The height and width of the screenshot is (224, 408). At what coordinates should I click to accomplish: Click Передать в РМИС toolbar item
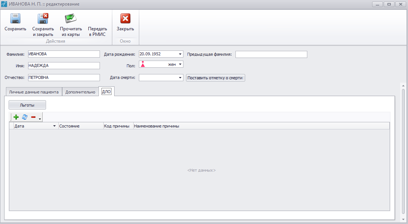(x=97, y=31)
